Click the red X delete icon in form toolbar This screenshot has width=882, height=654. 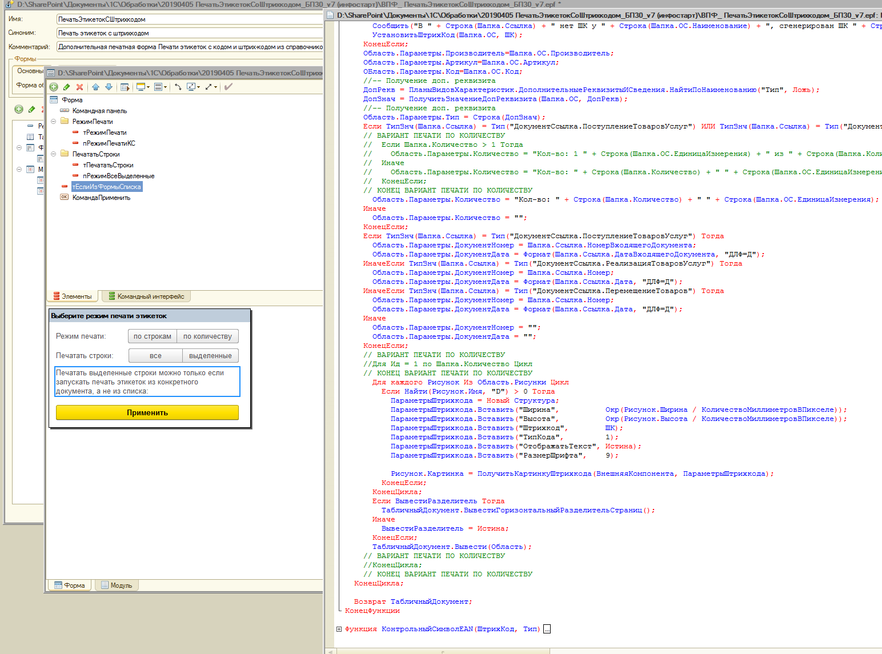point(79,87)
